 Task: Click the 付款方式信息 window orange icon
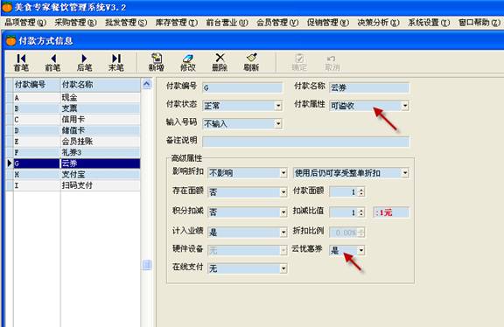(x=10, y=40)
